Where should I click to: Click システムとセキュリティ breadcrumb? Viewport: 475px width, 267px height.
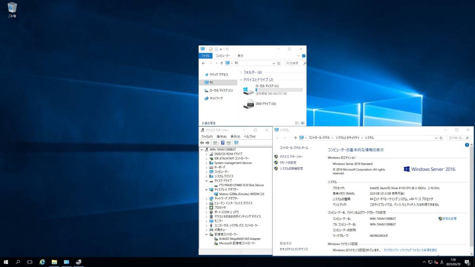tap(347, 138)
